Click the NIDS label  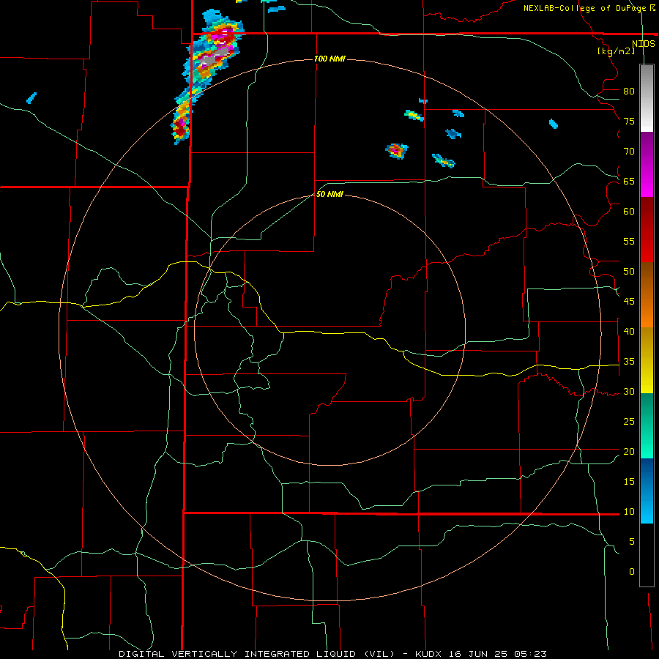(643, 43)
